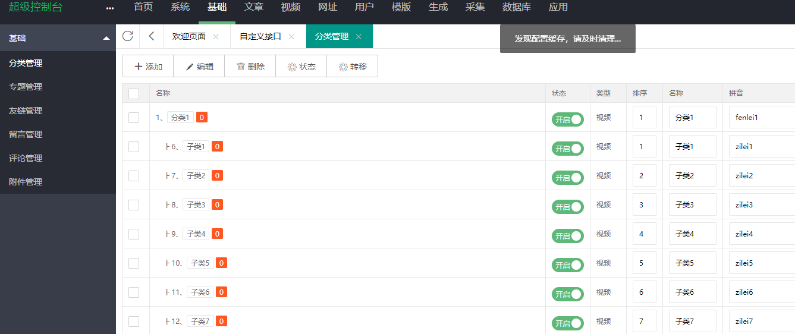Open 文章 in the top menu
Image resolution: width=795 pixels, height=334 pixels.
(254, 7)
